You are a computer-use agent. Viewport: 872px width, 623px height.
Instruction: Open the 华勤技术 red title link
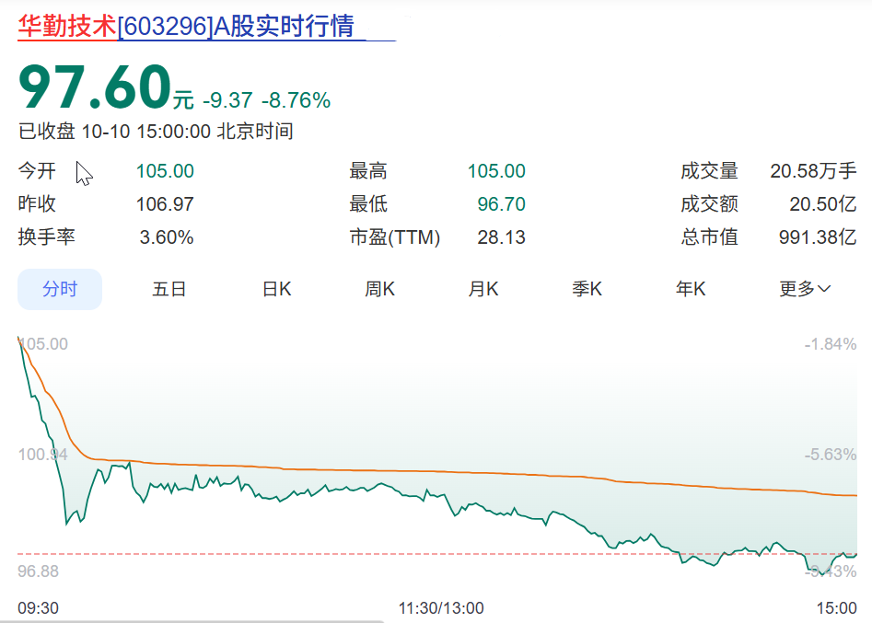[67, 26]
